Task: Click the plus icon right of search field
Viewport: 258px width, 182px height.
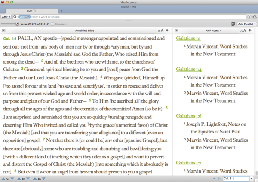Action: click(249, 17)
